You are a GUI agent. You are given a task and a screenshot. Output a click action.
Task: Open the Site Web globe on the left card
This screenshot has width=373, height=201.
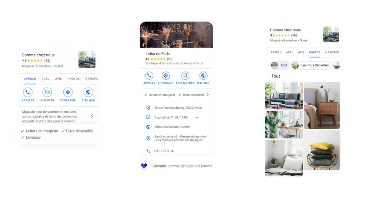[88, 93]
